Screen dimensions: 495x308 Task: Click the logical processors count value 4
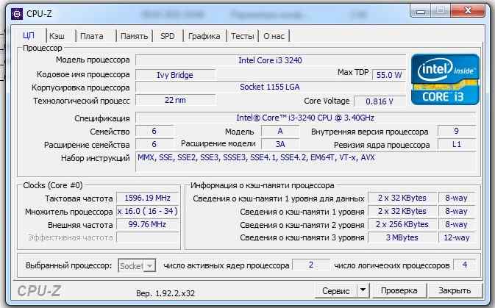(464, 265)
